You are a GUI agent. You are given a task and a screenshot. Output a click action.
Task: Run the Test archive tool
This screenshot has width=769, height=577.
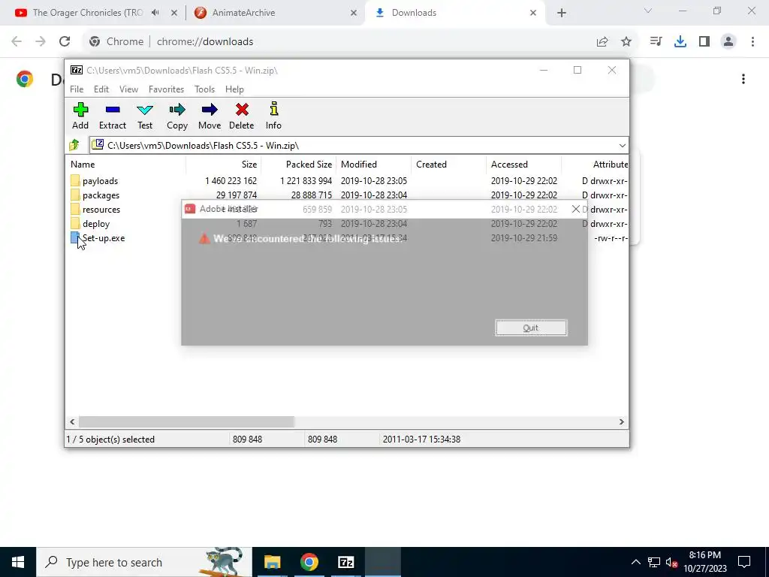tap(145, 110)
